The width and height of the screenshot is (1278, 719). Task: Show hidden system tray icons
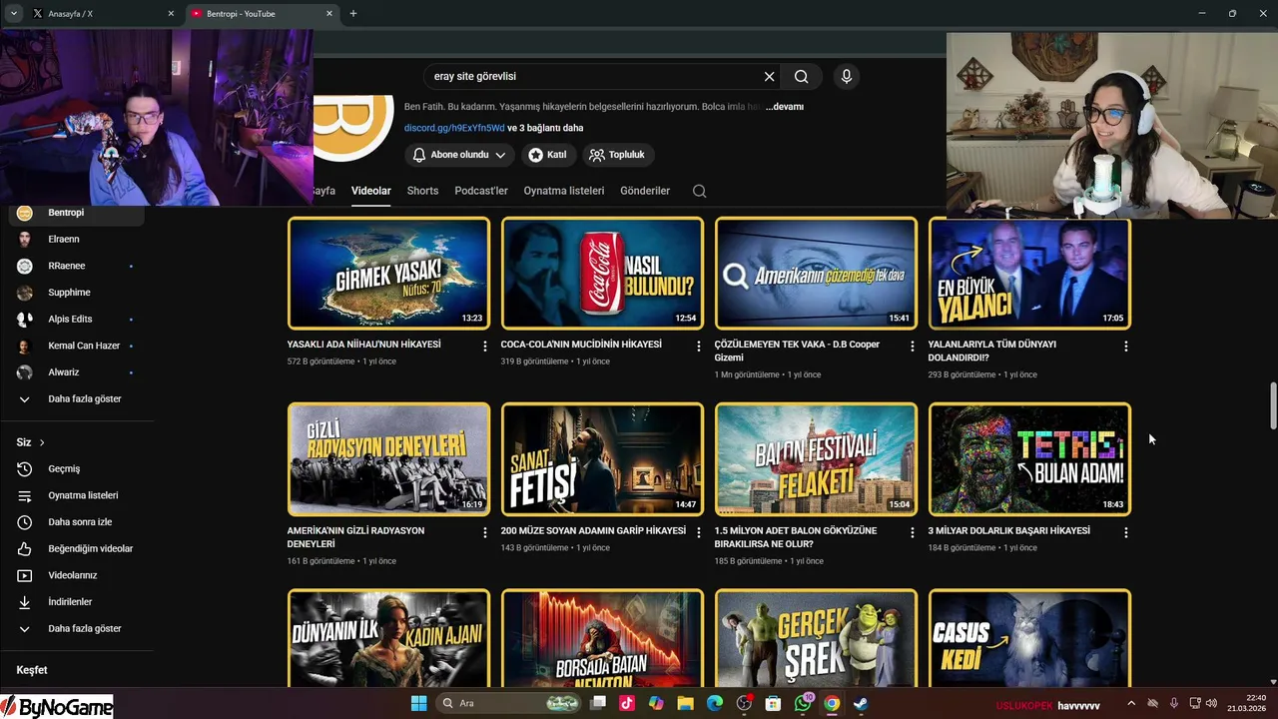pyautogui.click(x=1131, y=703)
